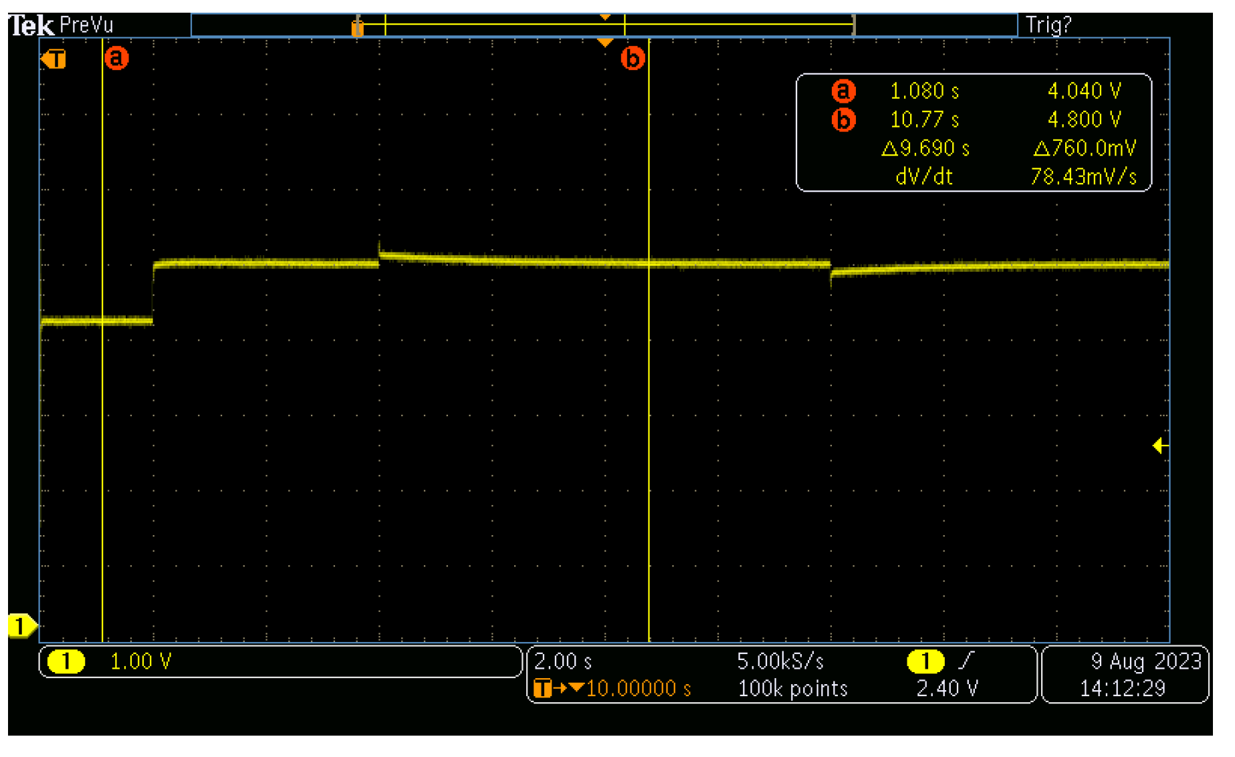Click the rising edge trigger slope icon
Screen dimensions: 1235x757
966,661
